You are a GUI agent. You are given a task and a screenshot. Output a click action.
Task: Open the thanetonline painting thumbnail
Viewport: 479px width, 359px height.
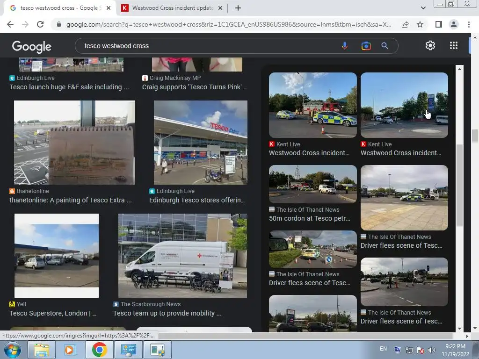[x=74, y=142]
